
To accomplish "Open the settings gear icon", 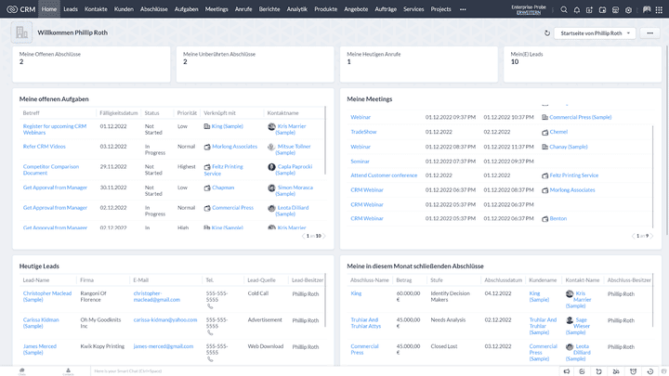I will pos(628,9).
